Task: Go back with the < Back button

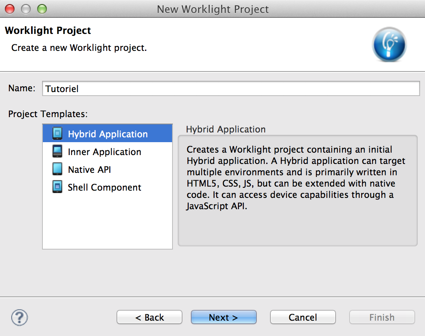Action: (149, 317)
